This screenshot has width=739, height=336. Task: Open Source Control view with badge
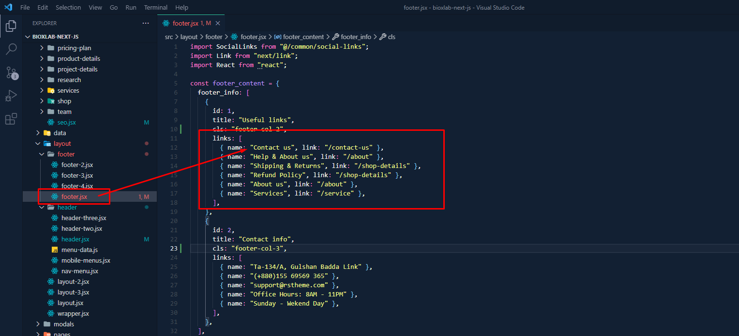click(11, 72)
